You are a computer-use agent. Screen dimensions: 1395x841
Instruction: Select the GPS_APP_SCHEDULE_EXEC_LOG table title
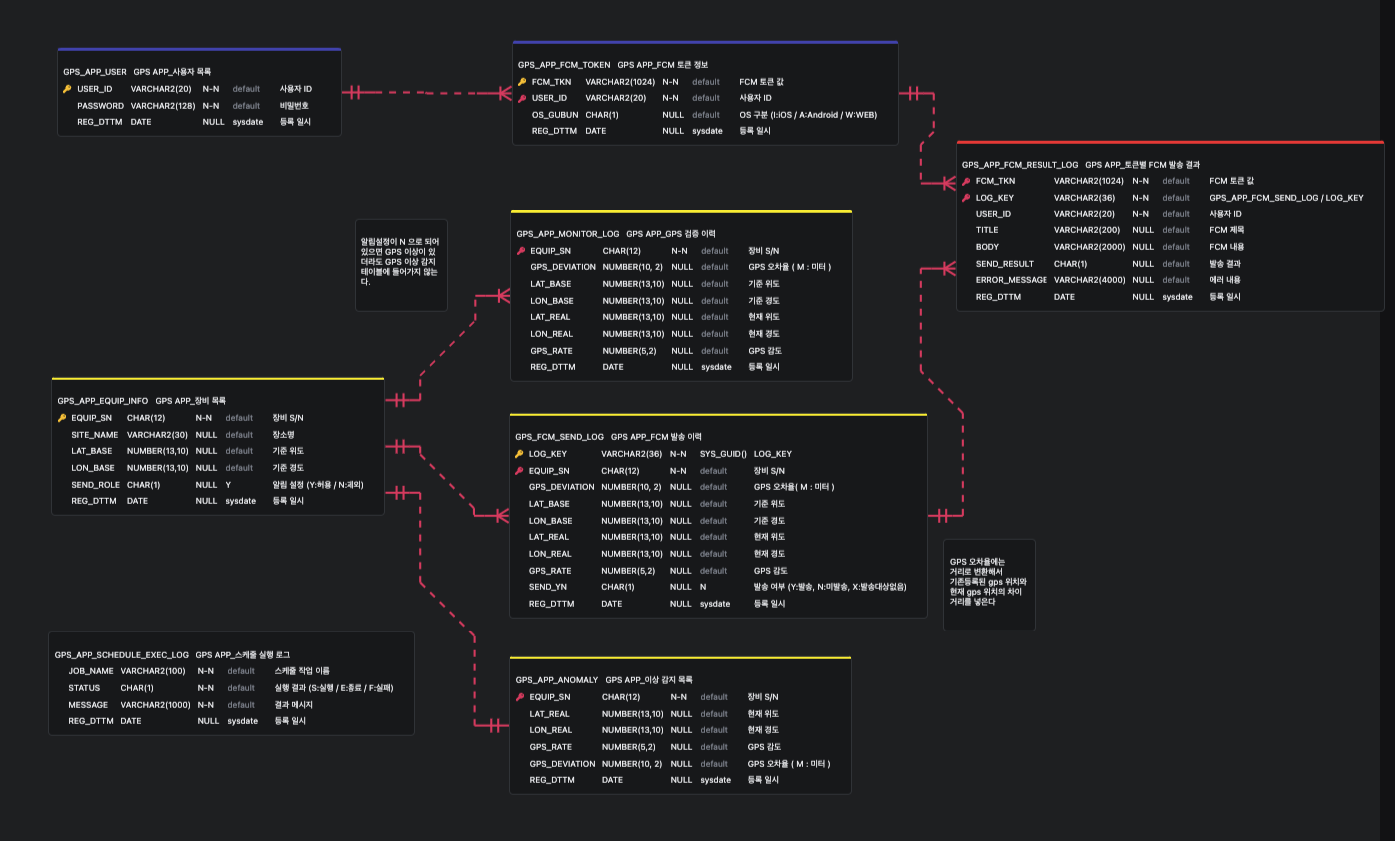pos(122,655)
